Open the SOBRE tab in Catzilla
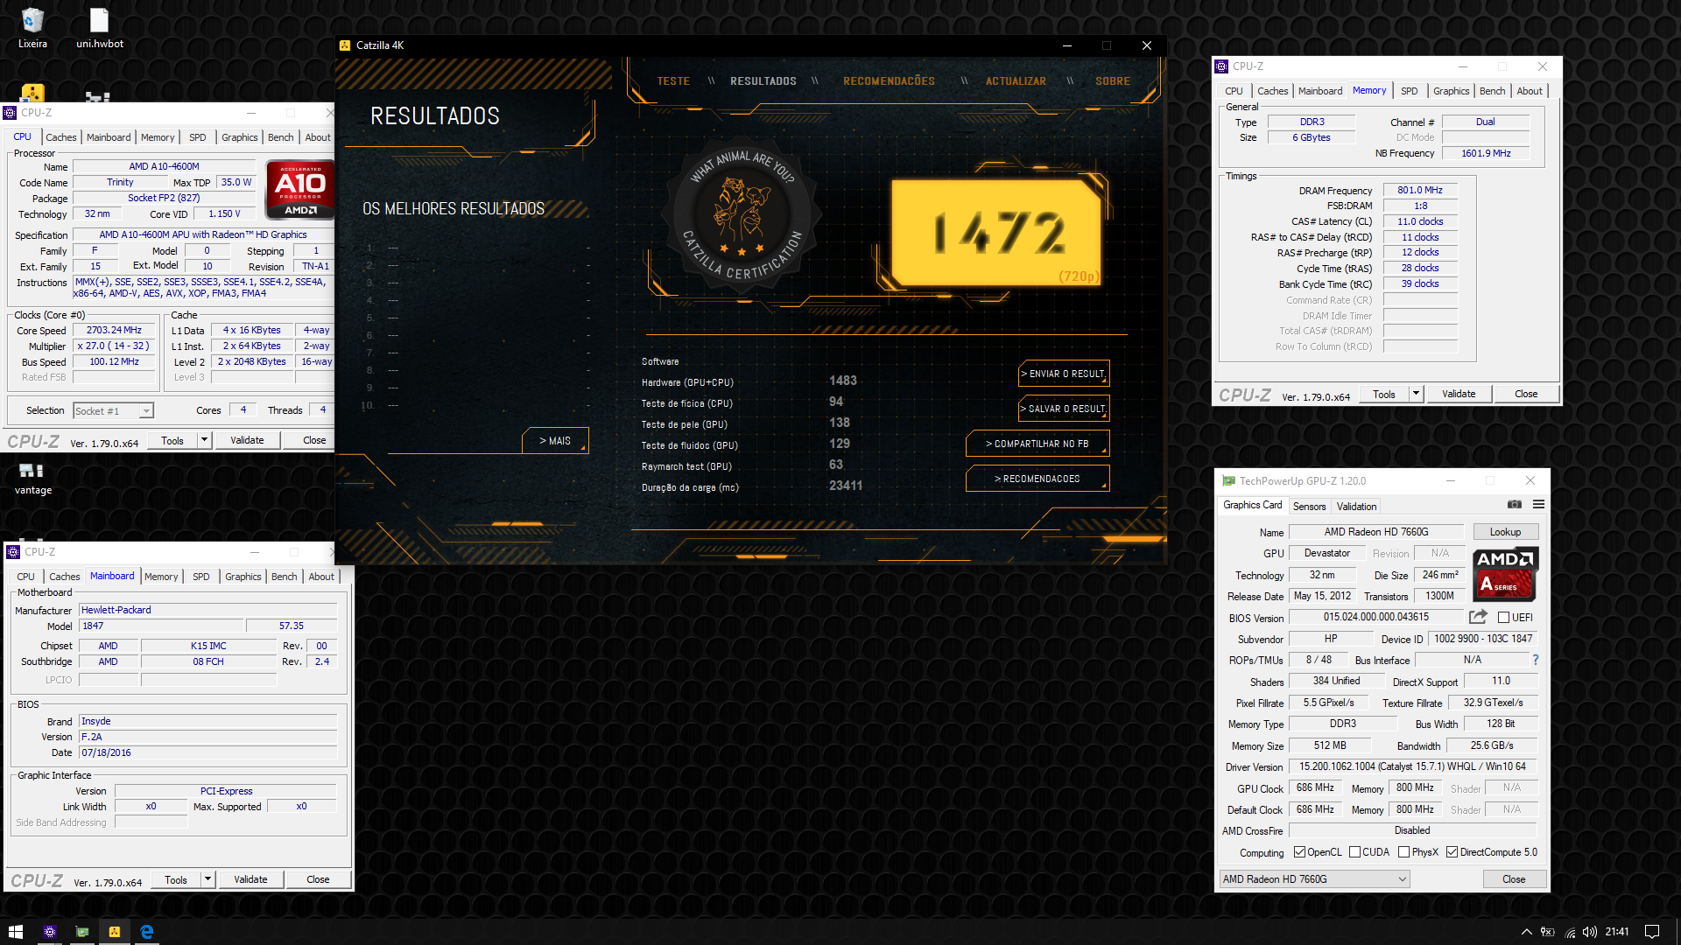 (x=1113, y=81)
